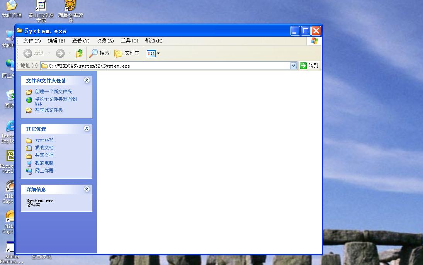Open 网上邻居 from other places
The width and height of the screenshot is (423, 265).
pyautogui.click(x=44, y=171)
